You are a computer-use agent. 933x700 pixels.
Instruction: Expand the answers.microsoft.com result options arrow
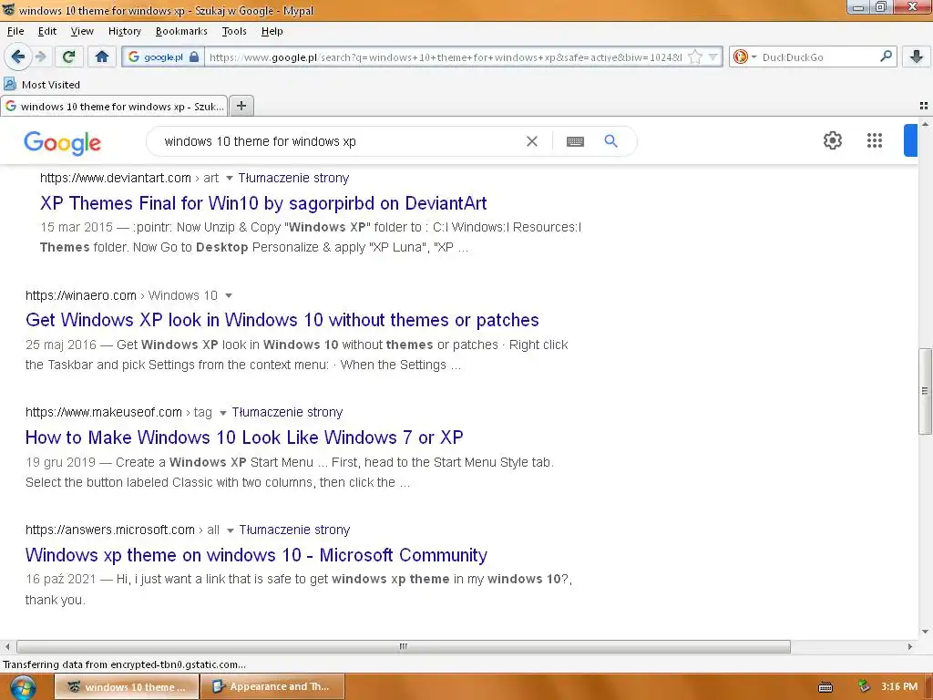(231, 530)
